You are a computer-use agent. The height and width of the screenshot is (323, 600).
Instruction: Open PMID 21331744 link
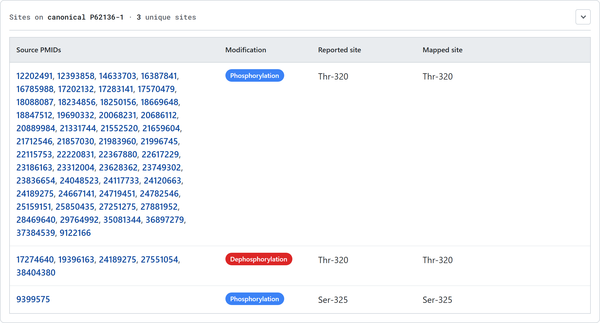[78, 128]
